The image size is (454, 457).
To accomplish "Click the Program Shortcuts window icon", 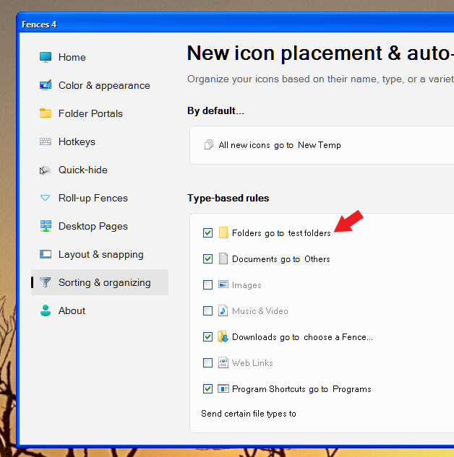I will 223,388.
